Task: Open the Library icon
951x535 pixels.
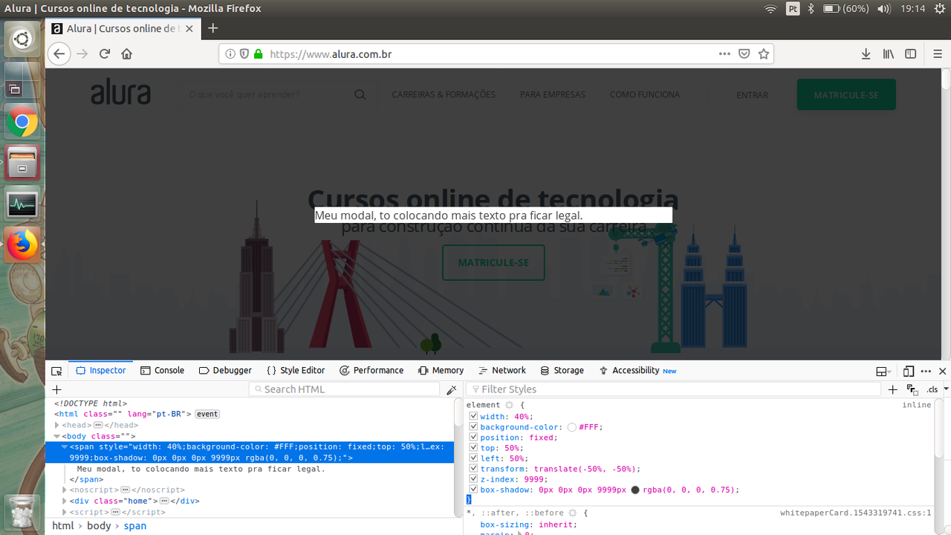Action: [x=888, y=53]
